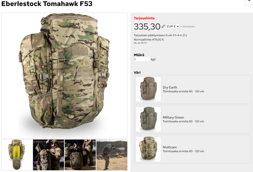
Task: Click the pencil edit icon beside the price
Action: click(x=163, y=26)
